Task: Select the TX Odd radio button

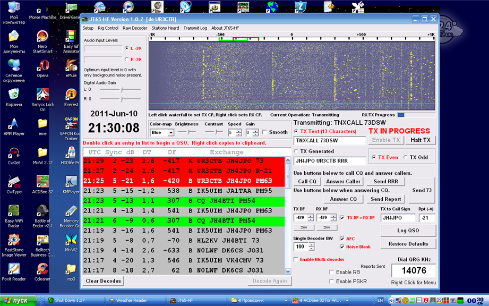Action: click(406, 158)
